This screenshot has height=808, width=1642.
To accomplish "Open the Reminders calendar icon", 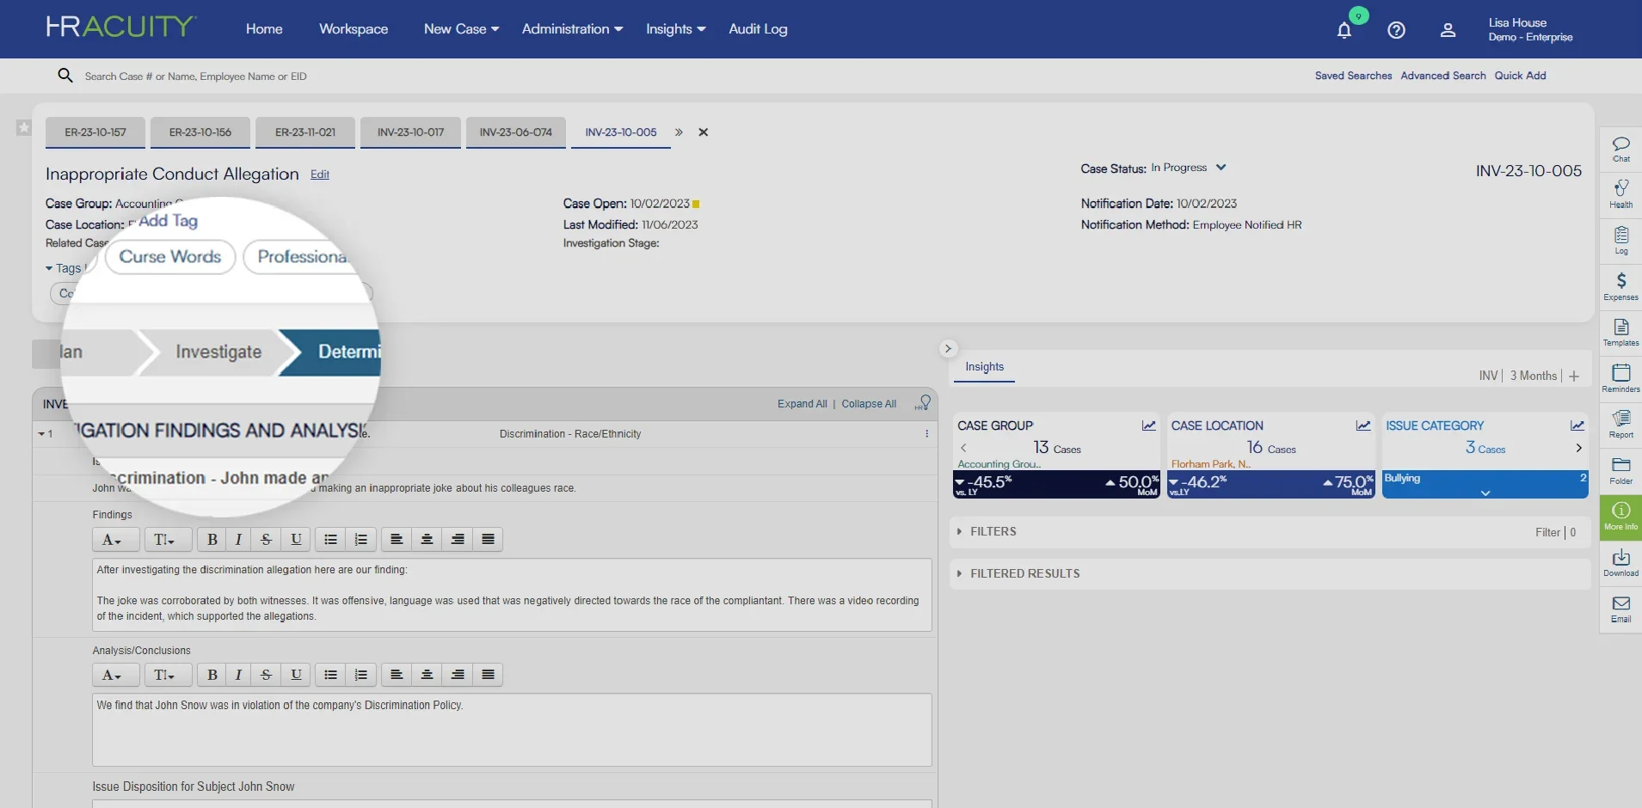I will coord(1621,379).
